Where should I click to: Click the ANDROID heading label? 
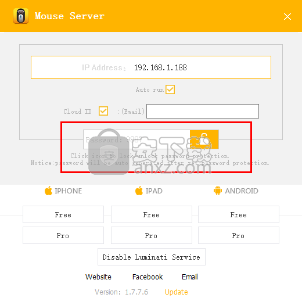[x=242, y=191]
